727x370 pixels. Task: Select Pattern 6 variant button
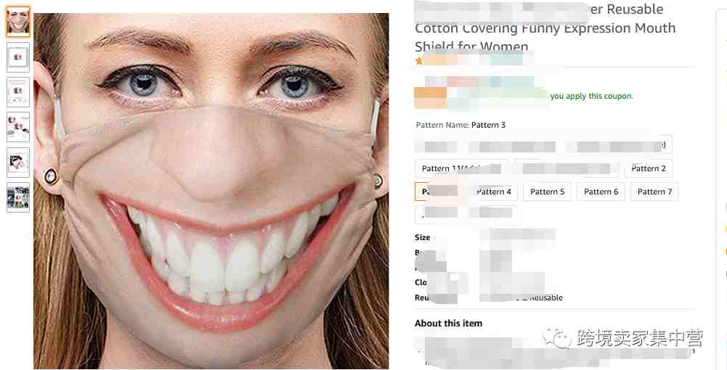click(601, 192)
